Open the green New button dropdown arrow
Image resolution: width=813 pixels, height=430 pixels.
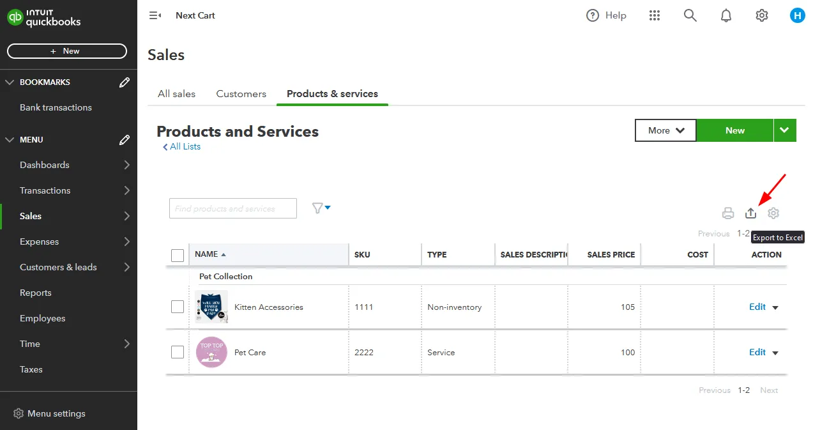785,130
